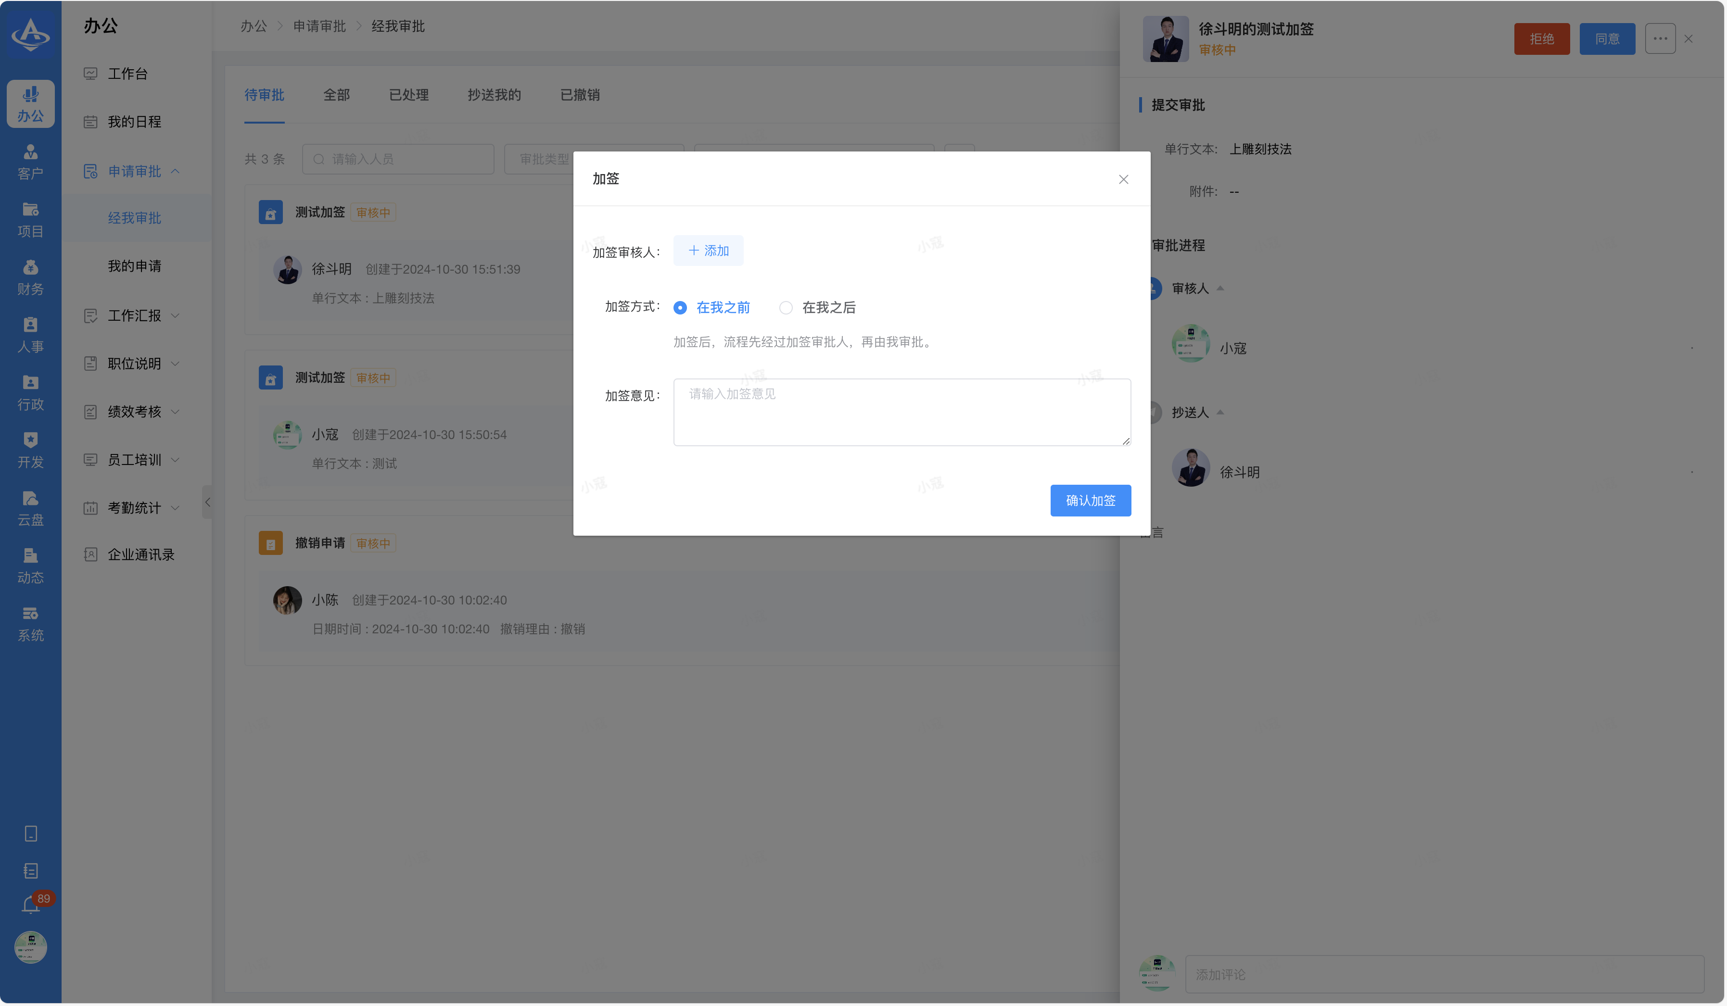Collapse the 申请审批 menu
The image size is (1727, 1006).
(x=134, y=171)
